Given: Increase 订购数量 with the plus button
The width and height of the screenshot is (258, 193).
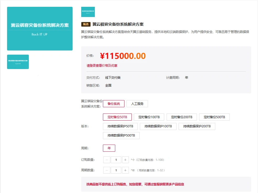Looking at the screenshot, I should click(125, 160).
